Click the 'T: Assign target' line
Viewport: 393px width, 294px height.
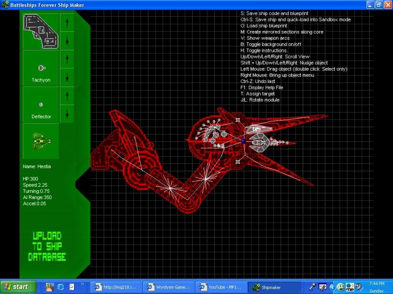pos(258,94)
